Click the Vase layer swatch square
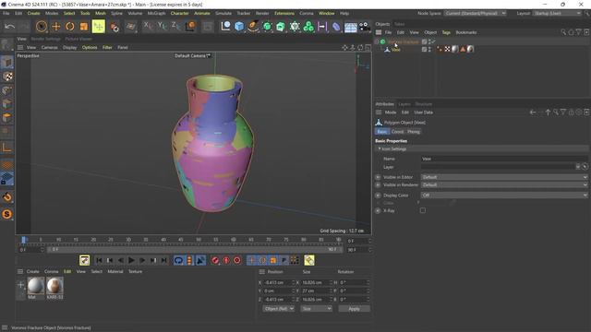591x332 pixels. [x=424, y=49]
